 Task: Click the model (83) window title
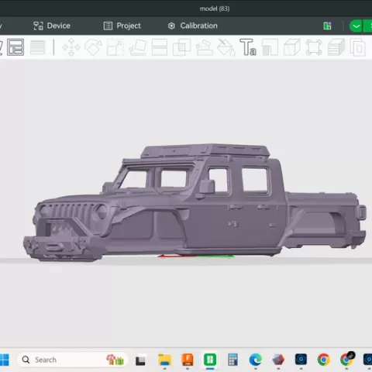[215, 9]
